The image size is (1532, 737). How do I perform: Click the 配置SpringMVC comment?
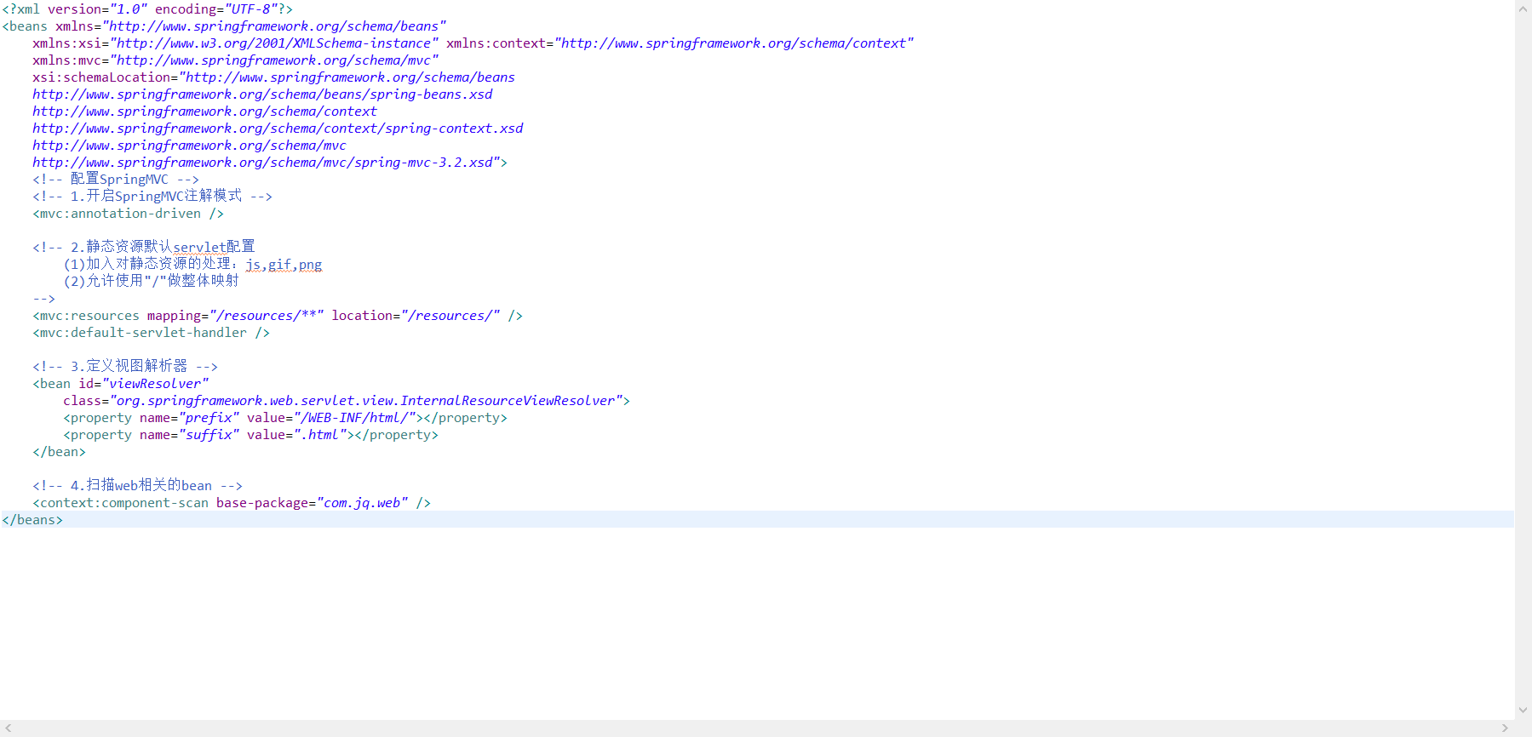116,180
